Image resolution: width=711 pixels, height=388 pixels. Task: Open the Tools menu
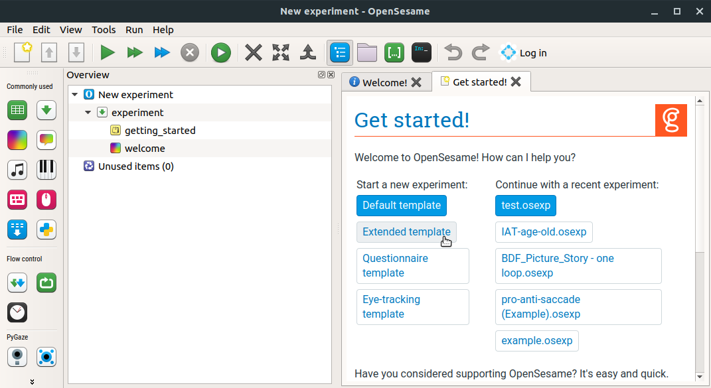tap(104, 30)
